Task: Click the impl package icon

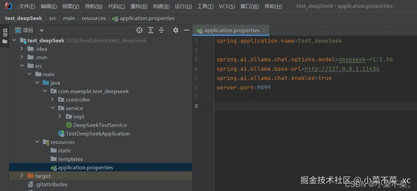Action: point(69,117)
